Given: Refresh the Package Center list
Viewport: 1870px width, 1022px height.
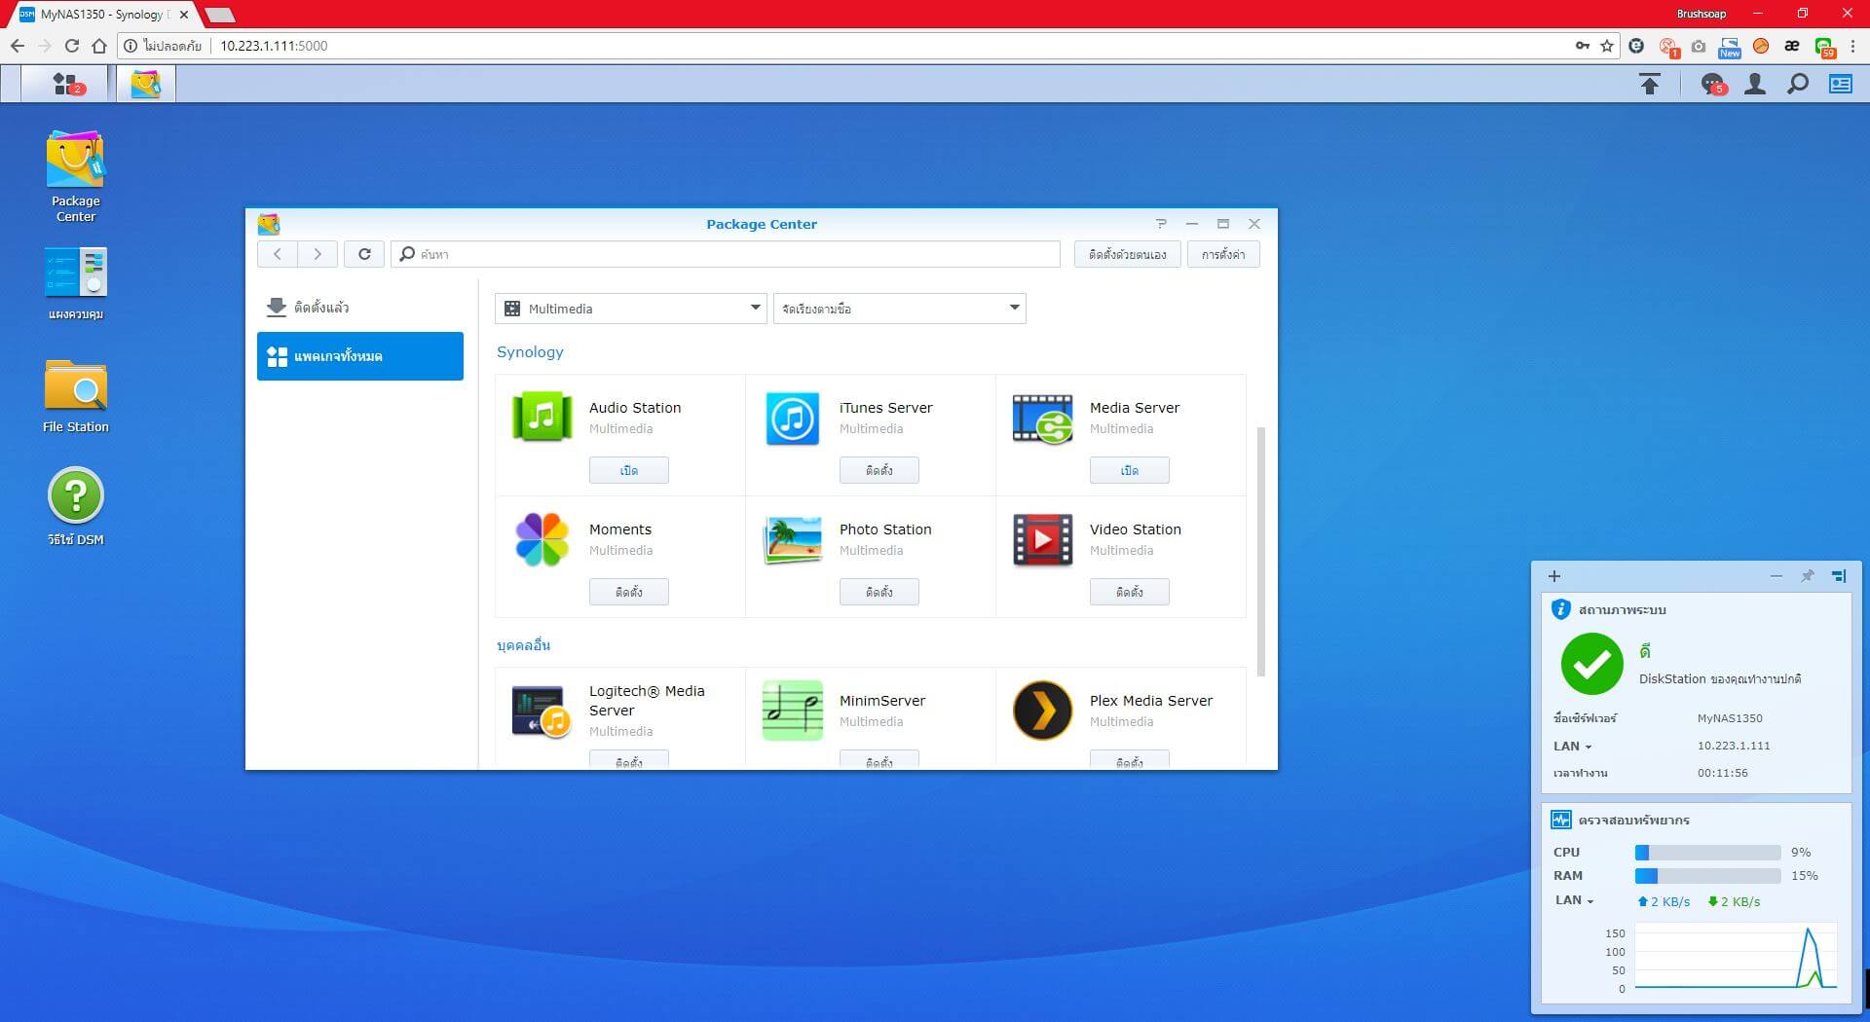Looking at the screenshot, I should point(364,254).
